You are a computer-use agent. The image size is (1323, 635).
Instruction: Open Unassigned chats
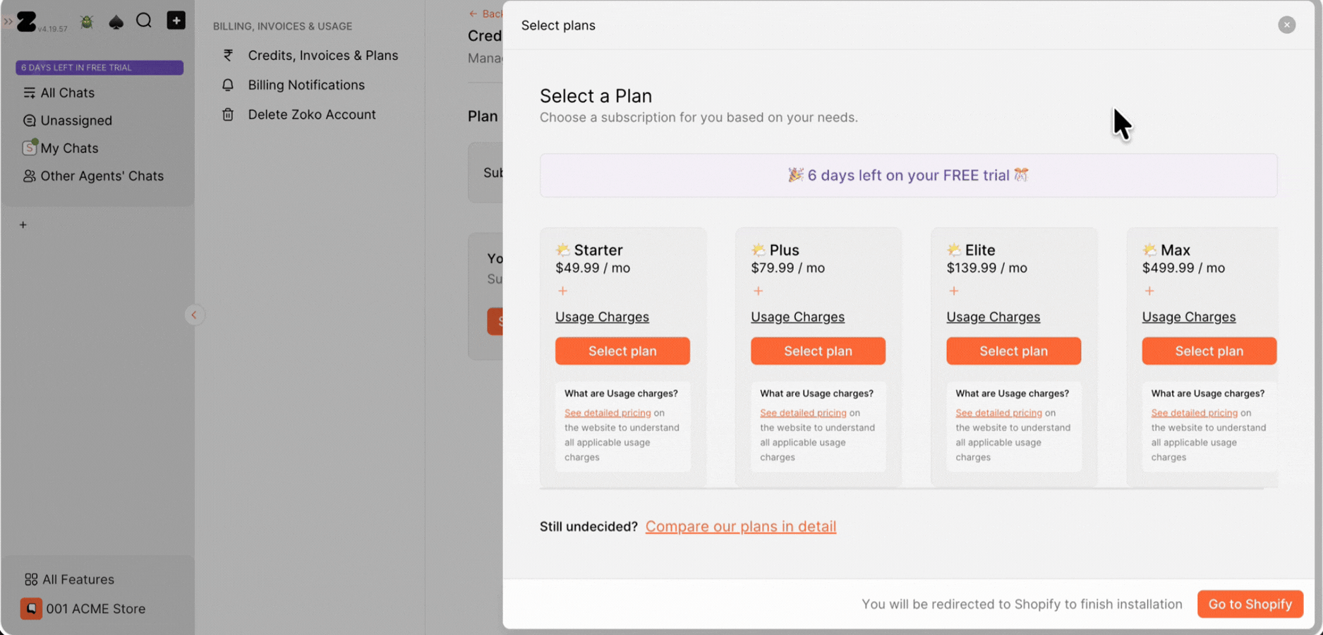click(x=68, y=121)
